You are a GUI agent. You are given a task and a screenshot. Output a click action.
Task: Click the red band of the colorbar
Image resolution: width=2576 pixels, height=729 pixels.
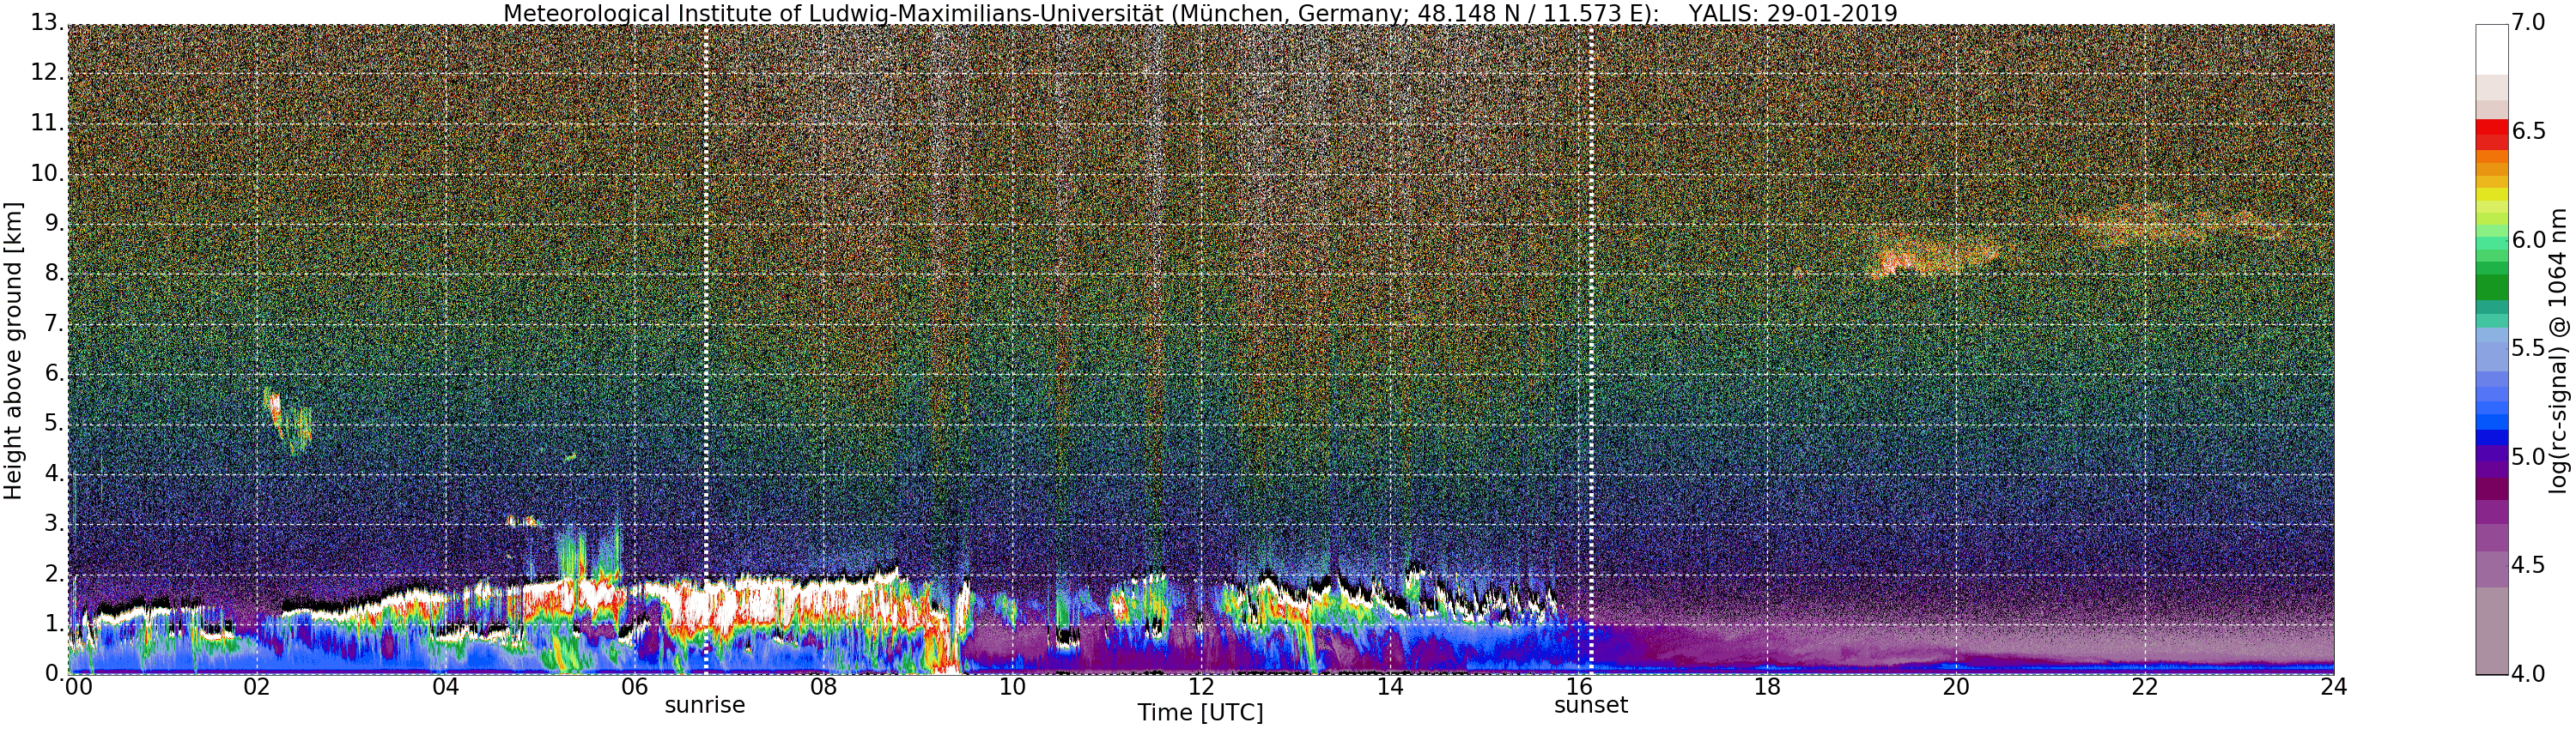2491,134
